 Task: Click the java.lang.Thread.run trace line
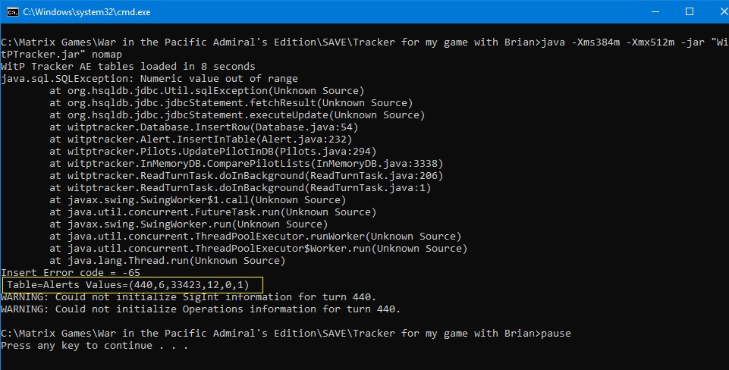pyautogui.click(x=168, y=260)
